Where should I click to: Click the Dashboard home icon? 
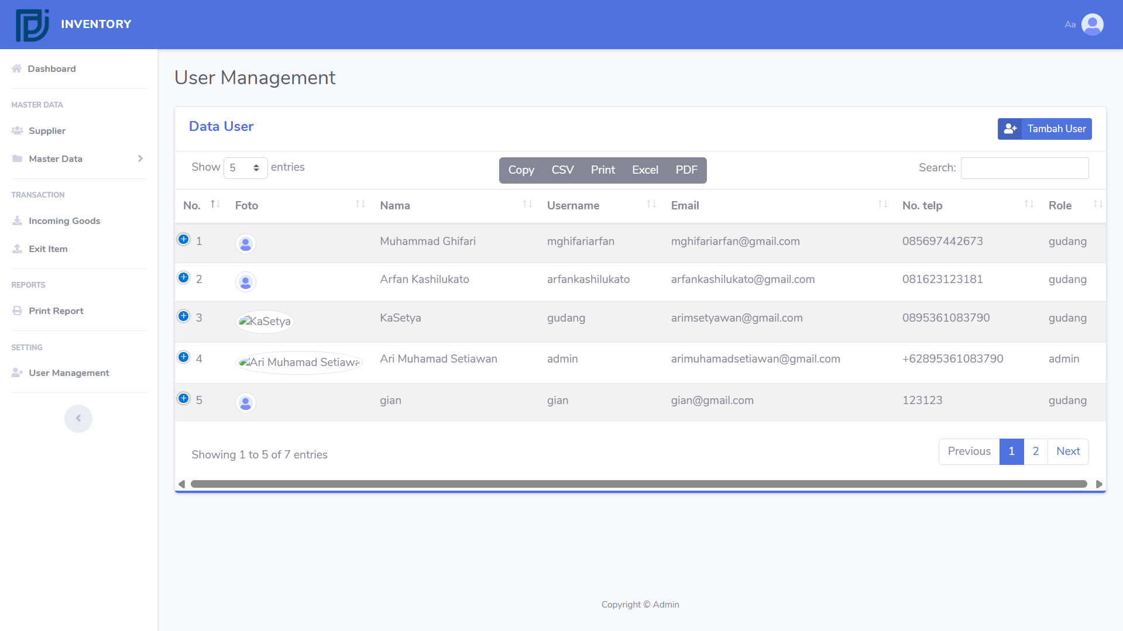click(16, 68)
